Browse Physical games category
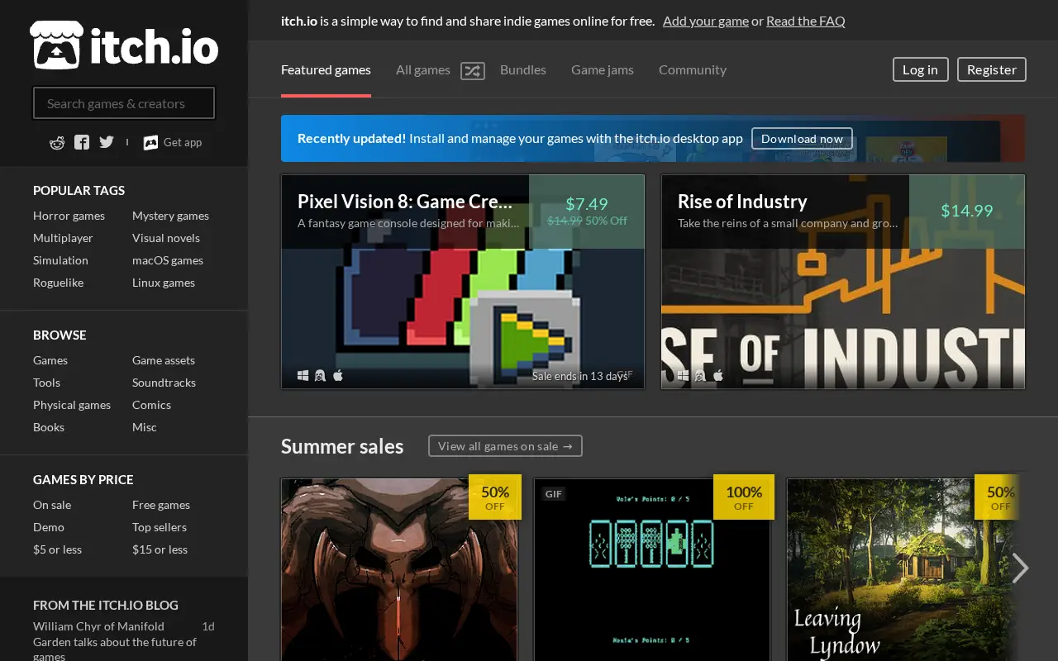Image resolution: width=1058 pixels, height=661 pixels. pyautogui.click(x=72, y=405)
